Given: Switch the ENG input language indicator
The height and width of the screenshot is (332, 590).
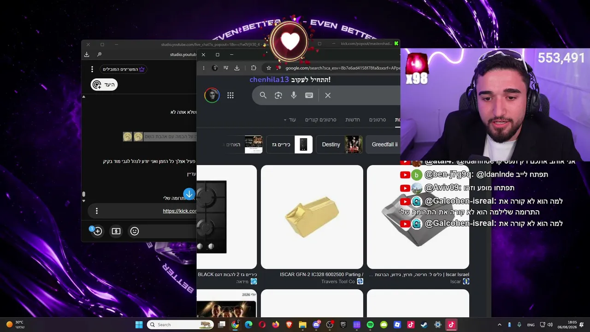Looking at the screenshot, I should [531, 325].
